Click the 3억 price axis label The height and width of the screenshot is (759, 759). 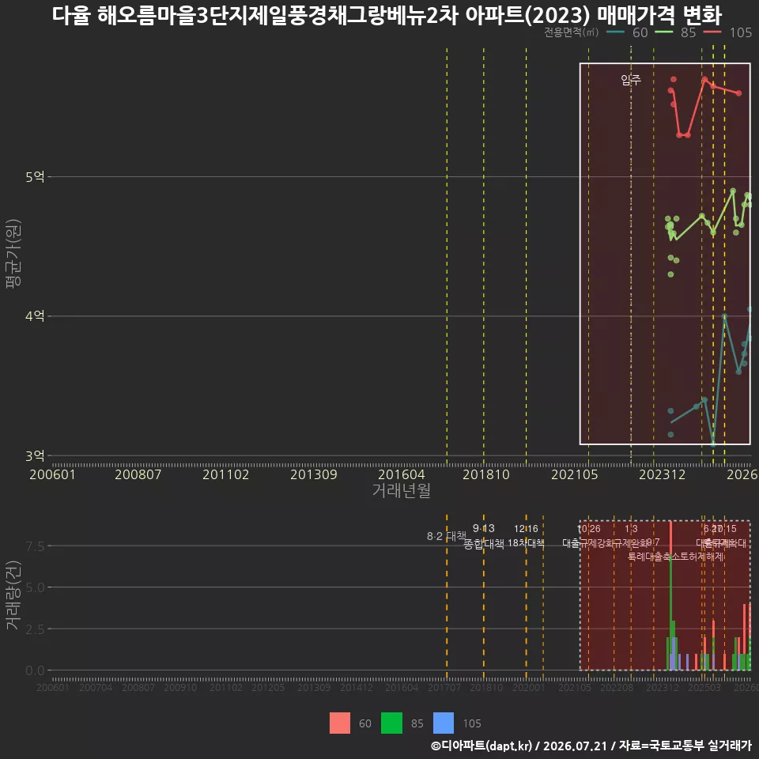tap(35, 455)
